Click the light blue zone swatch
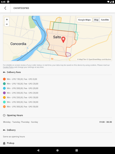Image resolution: width=115 pixels, height=154 pixels. (4, 88)
